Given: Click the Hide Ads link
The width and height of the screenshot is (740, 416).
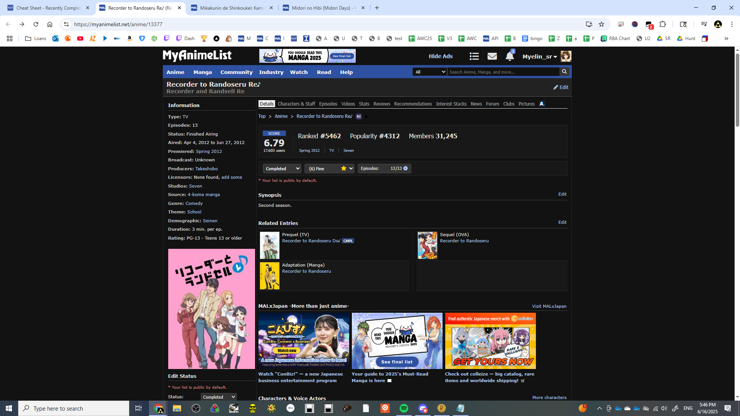Looking at the screenshot, I should 441,56.
